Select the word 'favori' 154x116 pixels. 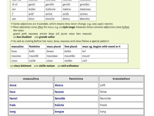click(x=13, y=99)
